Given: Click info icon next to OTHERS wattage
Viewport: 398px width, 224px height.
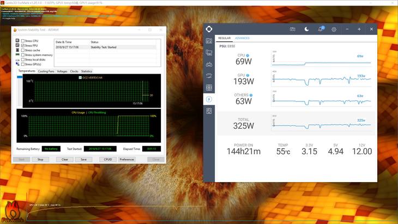Looking at the screenshot, I should point(251,95).
